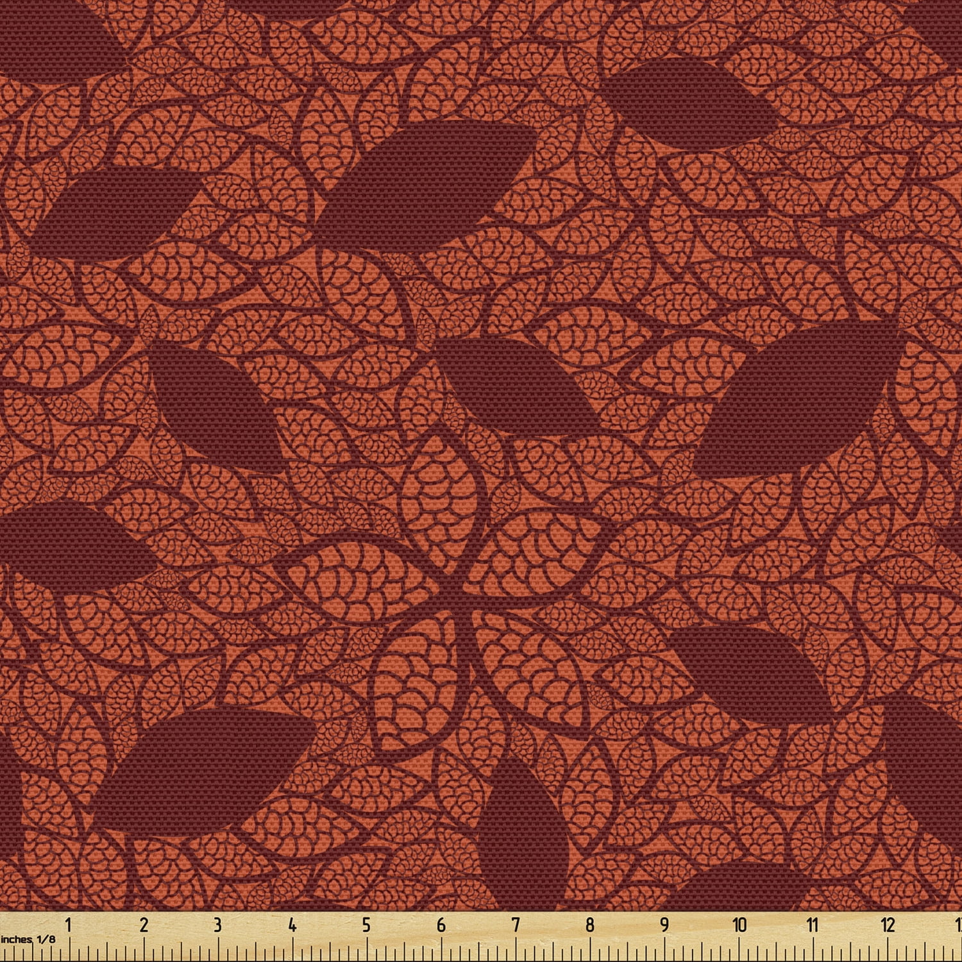Click the number 10 on the ruler
This screenshot has width=962, height=962.
pyautogui.click(x=739, y=924)
